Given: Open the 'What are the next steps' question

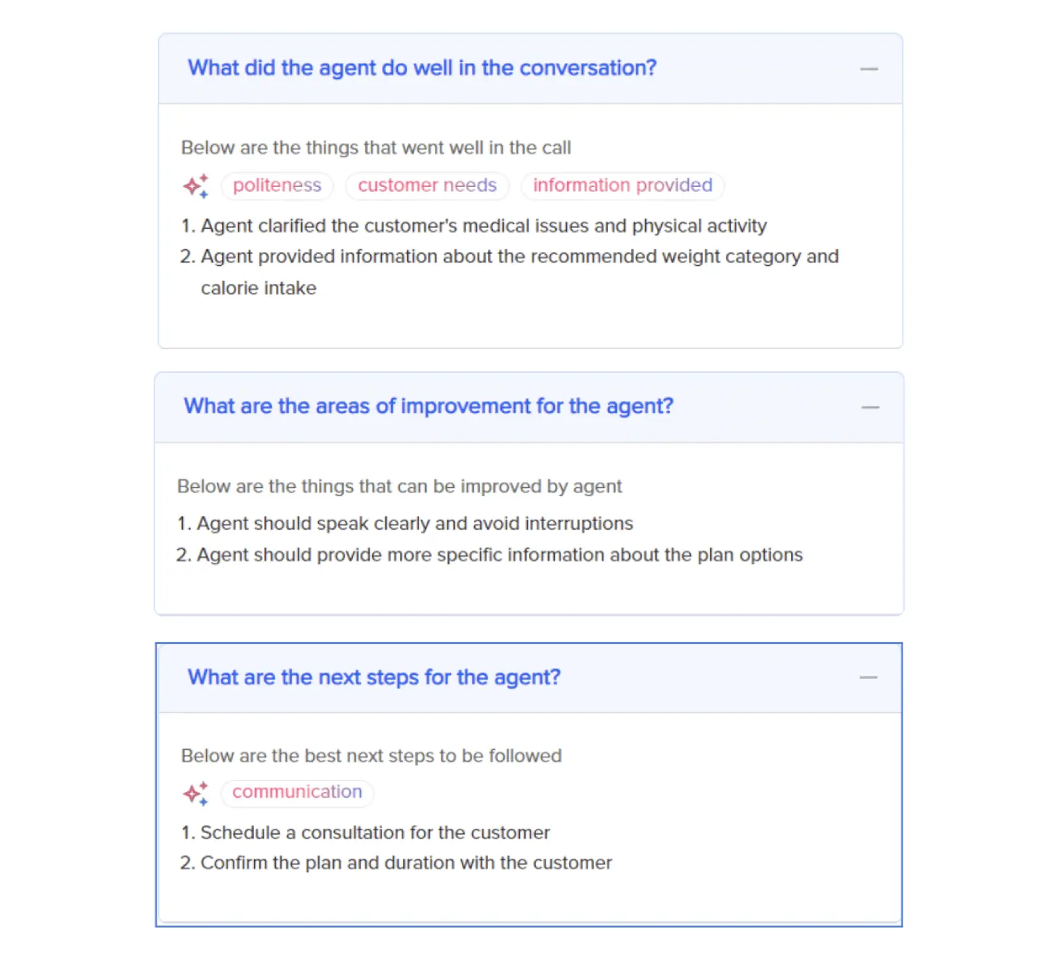Looking at the screenshot, I should [374, 678].
